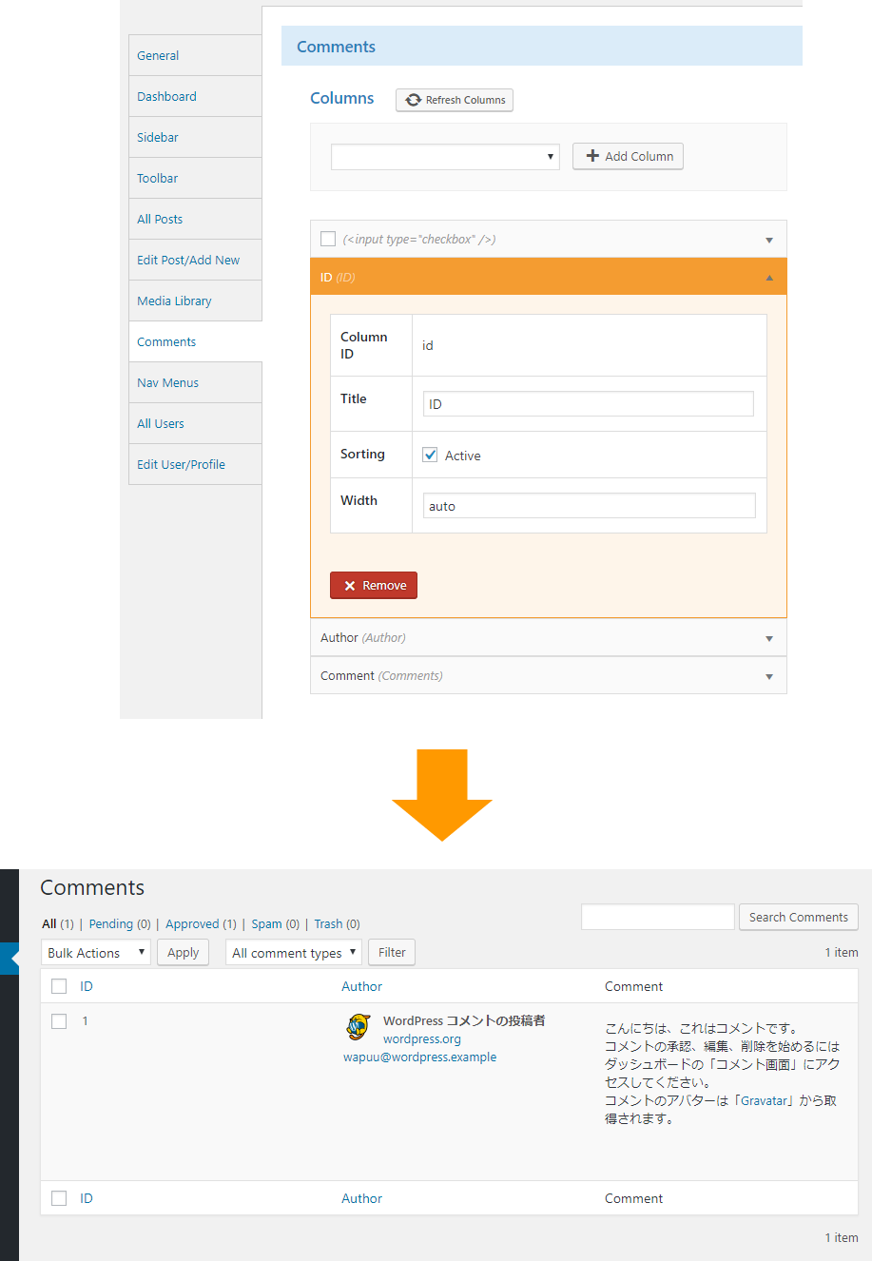The image size is (872, 1261).
Task: Toggle the Active sorting checkbox
Action: point(430,456)
